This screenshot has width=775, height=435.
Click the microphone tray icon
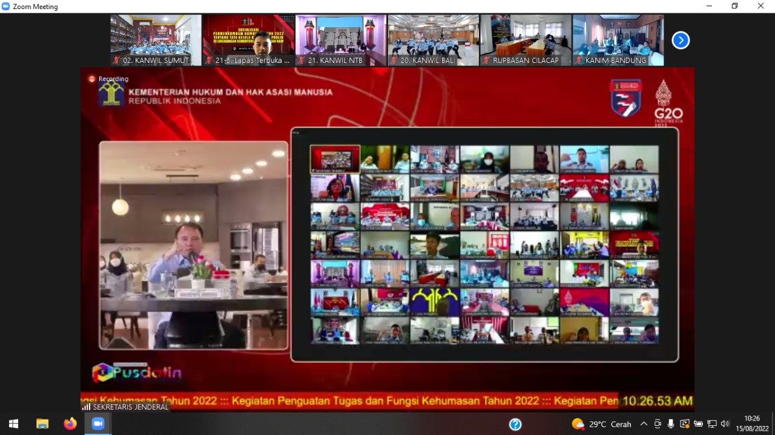coord(671,424)
